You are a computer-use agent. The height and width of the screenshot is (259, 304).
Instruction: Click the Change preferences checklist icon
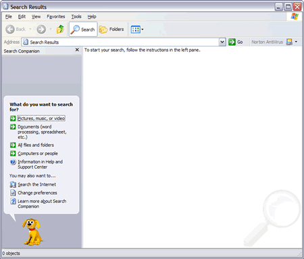[x=13, y=193]
